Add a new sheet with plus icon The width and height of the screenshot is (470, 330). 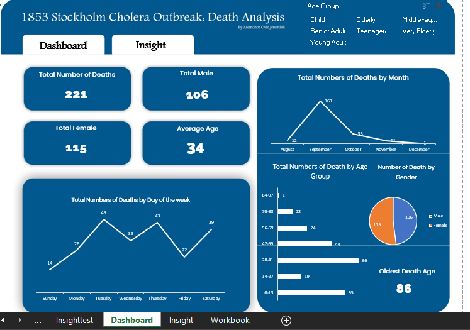(x=286, y=321)
